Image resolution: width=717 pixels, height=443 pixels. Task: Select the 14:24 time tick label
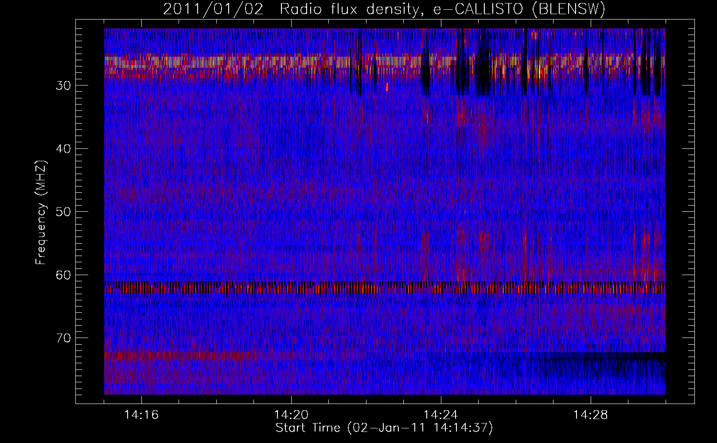(x=441, y=415)
